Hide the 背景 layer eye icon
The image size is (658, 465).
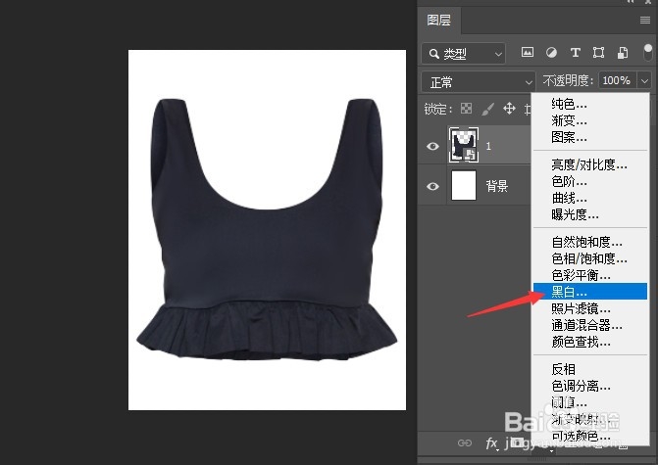coord(432,186)
